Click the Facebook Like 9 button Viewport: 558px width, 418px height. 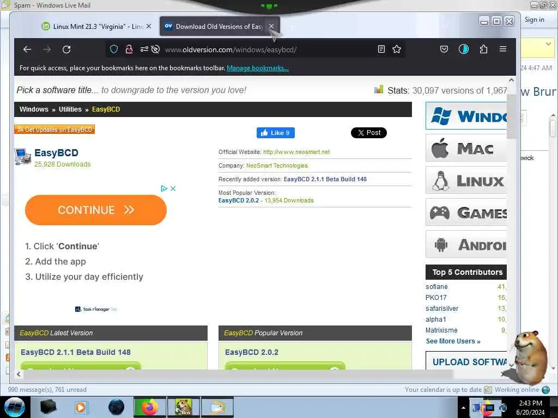[x=275, y=133]
